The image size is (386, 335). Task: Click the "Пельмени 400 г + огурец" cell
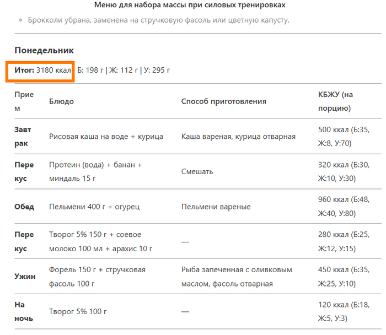click(94, 207)
